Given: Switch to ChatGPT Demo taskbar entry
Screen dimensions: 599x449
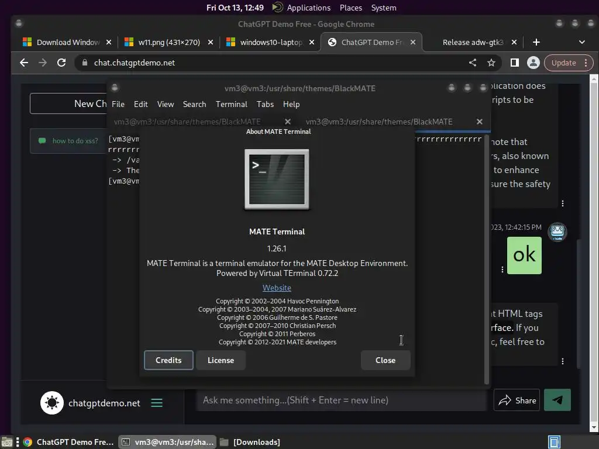Looking at the screenshot, I should [68, 442].
